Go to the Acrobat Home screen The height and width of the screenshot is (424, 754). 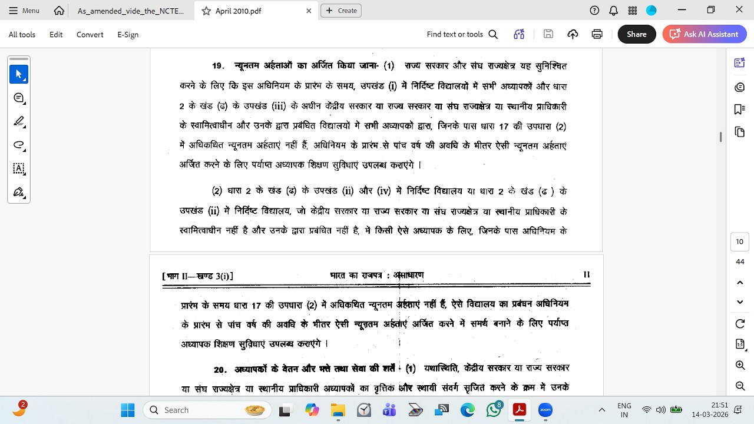59,11
